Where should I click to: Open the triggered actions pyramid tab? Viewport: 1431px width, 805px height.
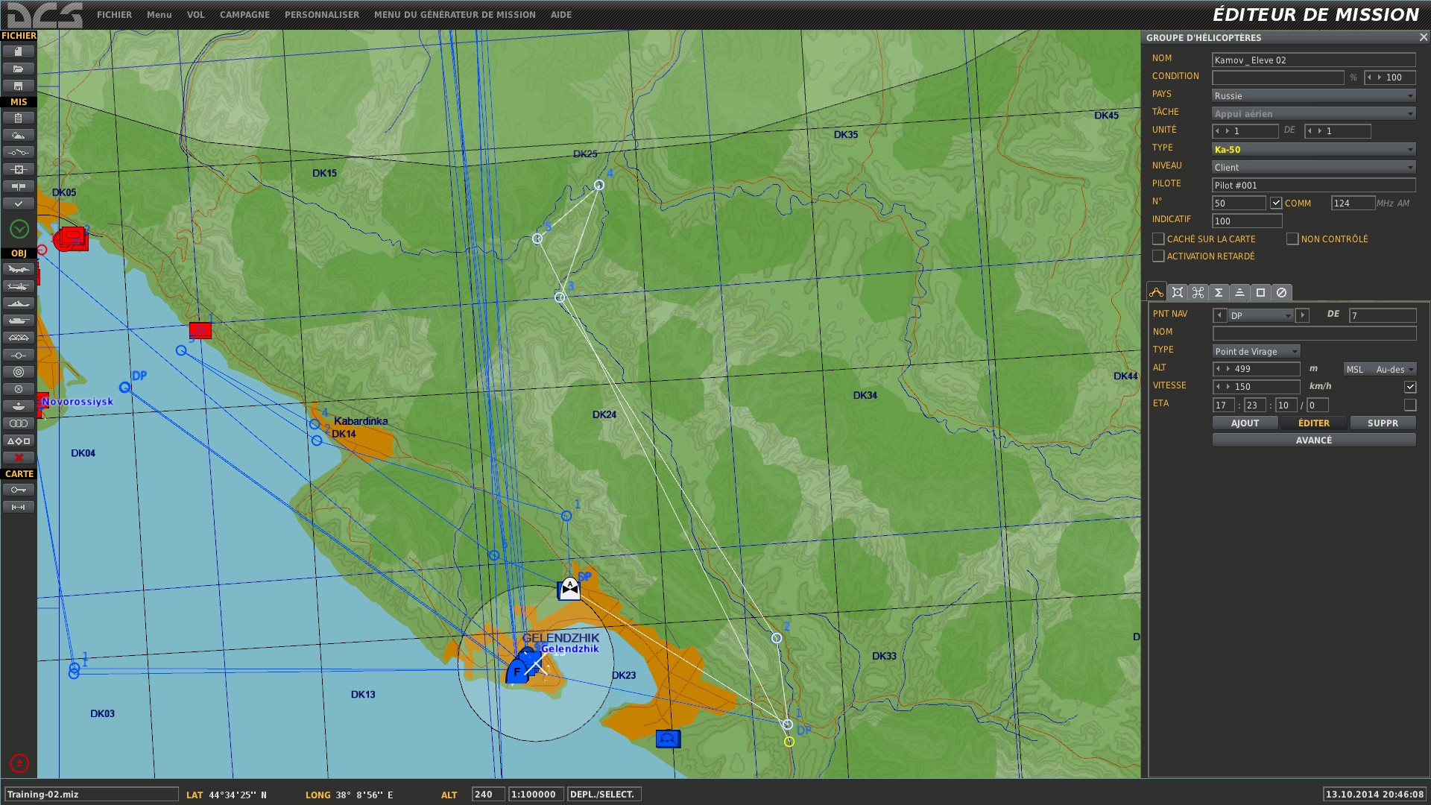pyautogui.click(x=1240, y=292)
